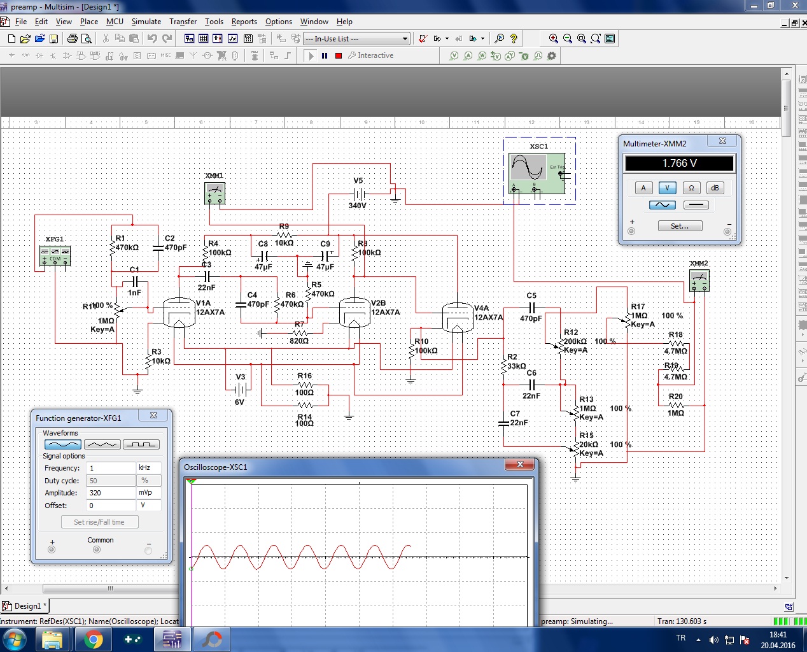Select square waveform in function generator
The height and width of the screenshot is (652, 807).
click(x=141, y=444)
